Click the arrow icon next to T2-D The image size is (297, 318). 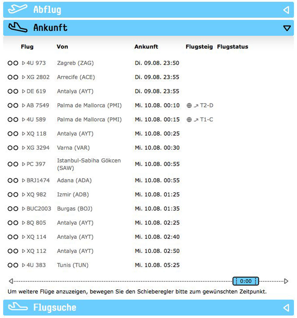click(196, 106)
